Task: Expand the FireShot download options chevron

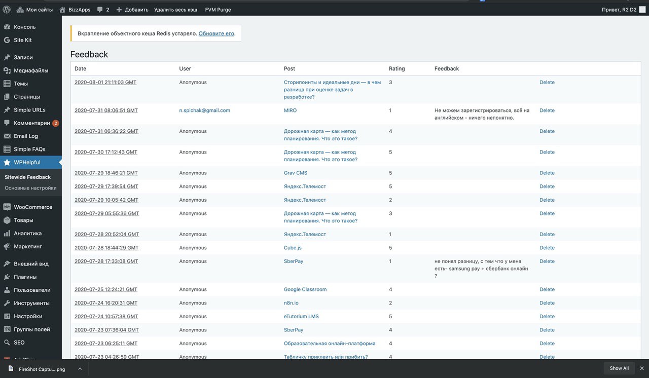Action: pos(80,369)
